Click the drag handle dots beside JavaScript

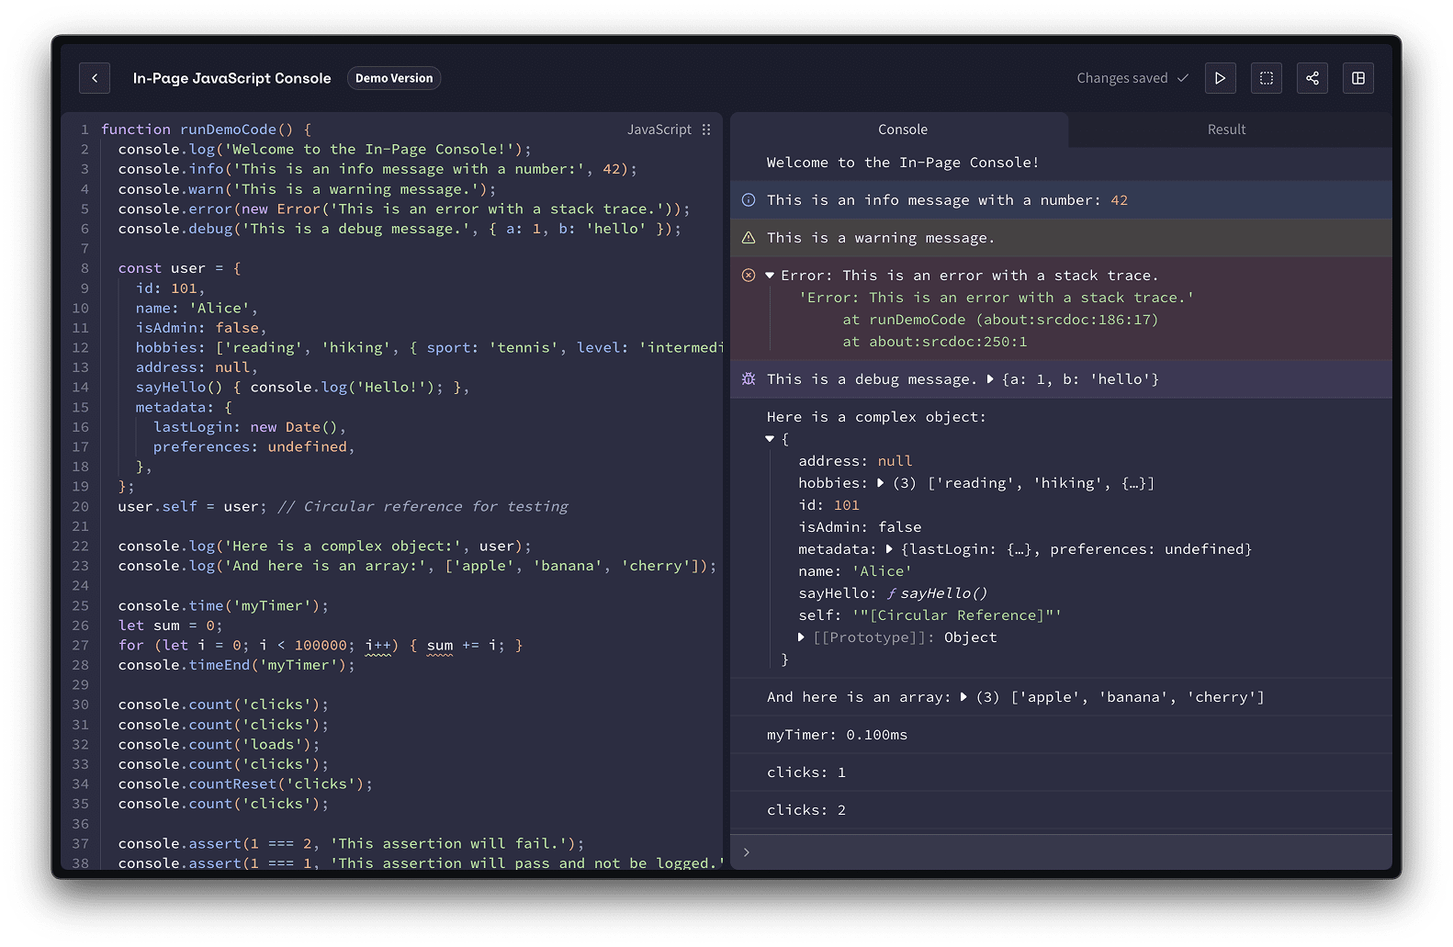pyautogui.click(x=706, y=130)
